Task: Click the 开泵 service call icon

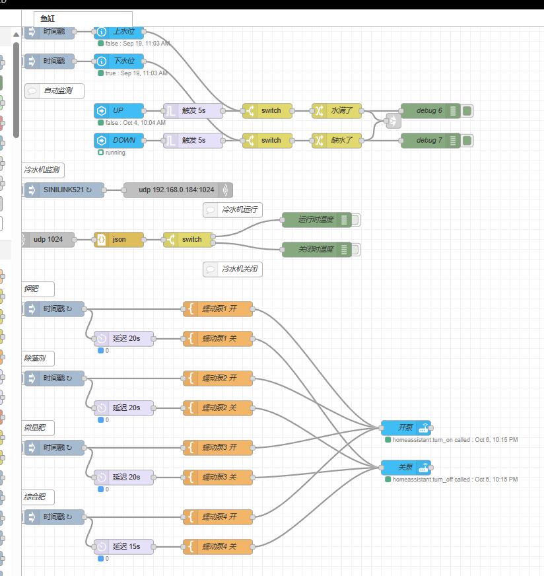Action: [x=423, y=428]
